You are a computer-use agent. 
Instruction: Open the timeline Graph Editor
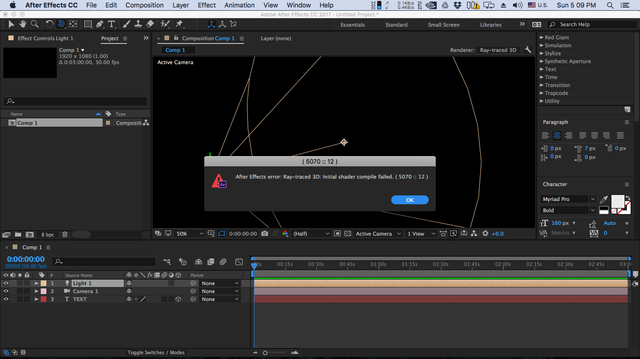[x=239, y=262]
